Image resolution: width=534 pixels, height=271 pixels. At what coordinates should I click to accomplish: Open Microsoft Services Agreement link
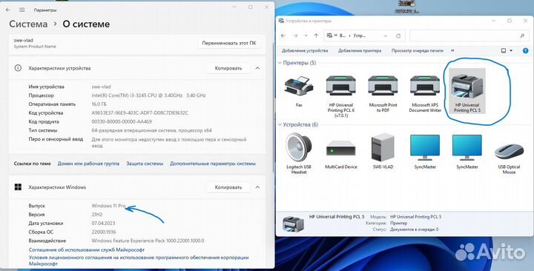point(87,250)
